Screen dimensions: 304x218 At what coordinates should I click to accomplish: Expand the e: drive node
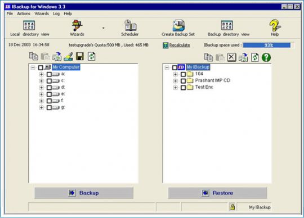tap(41, 94)
